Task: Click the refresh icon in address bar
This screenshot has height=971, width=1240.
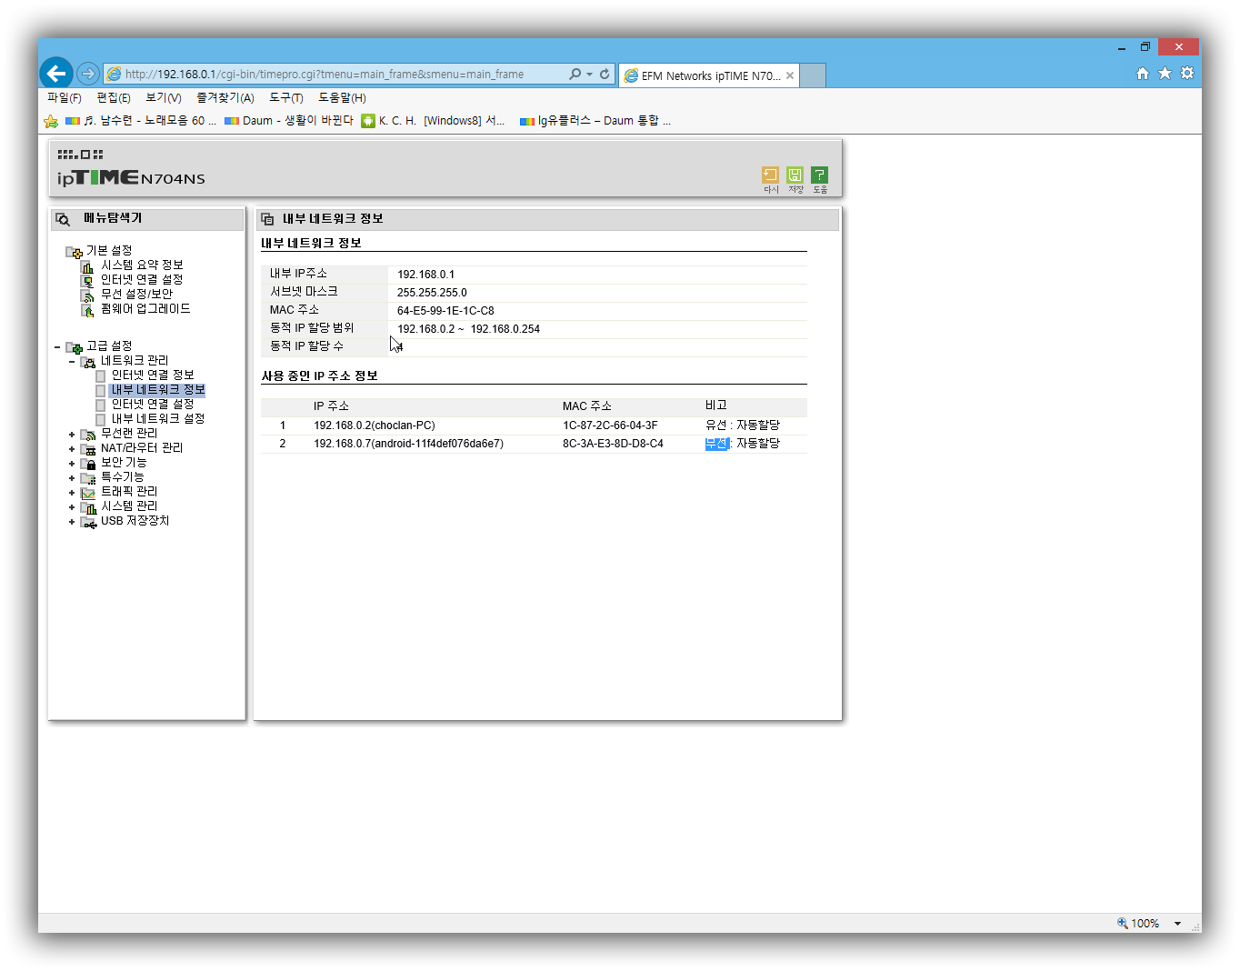Action: 605,74
